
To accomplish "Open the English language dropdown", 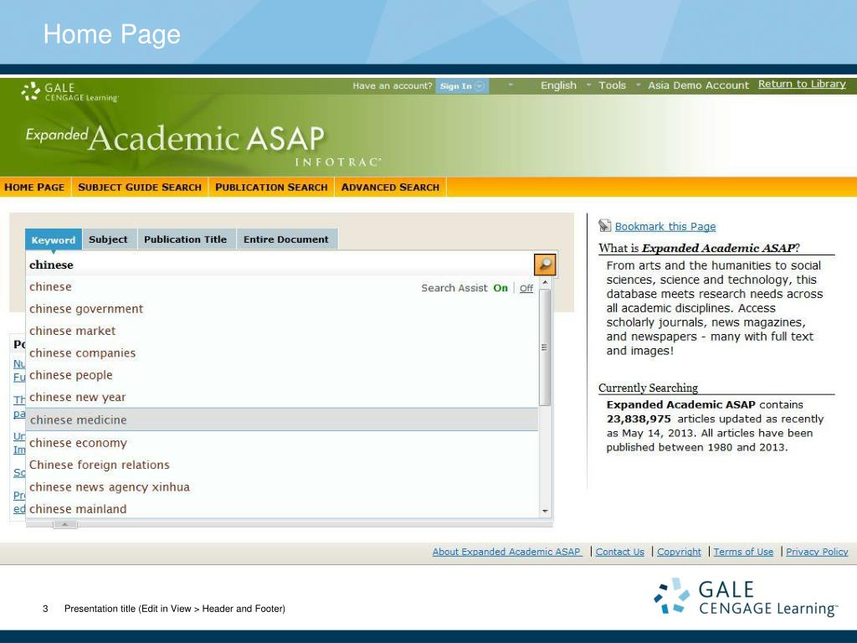I will pyautogui.click(x=558, y=85).
